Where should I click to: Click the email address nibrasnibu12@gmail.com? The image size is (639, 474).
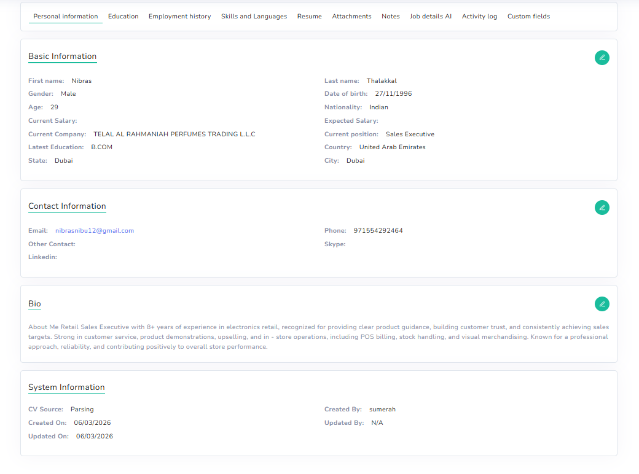click(94, 230)
